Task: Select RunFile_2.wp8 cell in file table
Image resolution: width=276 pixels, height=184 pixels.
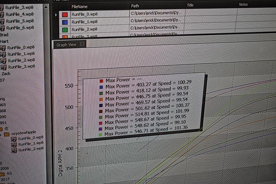Action: (100, 29)
